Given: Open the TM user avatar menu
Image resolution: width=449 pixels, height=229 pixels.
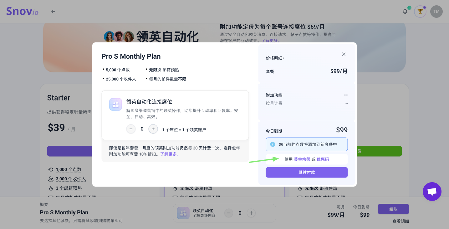Looking at the screenshot, I should click(x=436, y=12).
